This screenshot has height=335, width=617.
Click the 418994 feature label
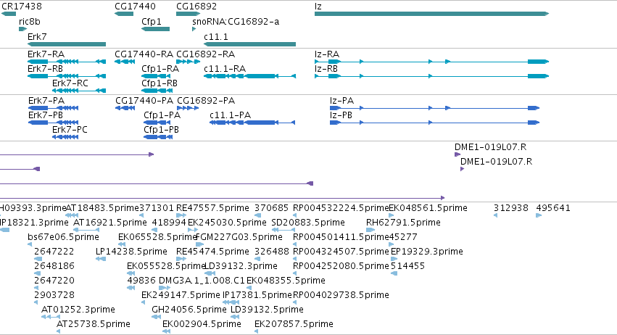point(169,223)
